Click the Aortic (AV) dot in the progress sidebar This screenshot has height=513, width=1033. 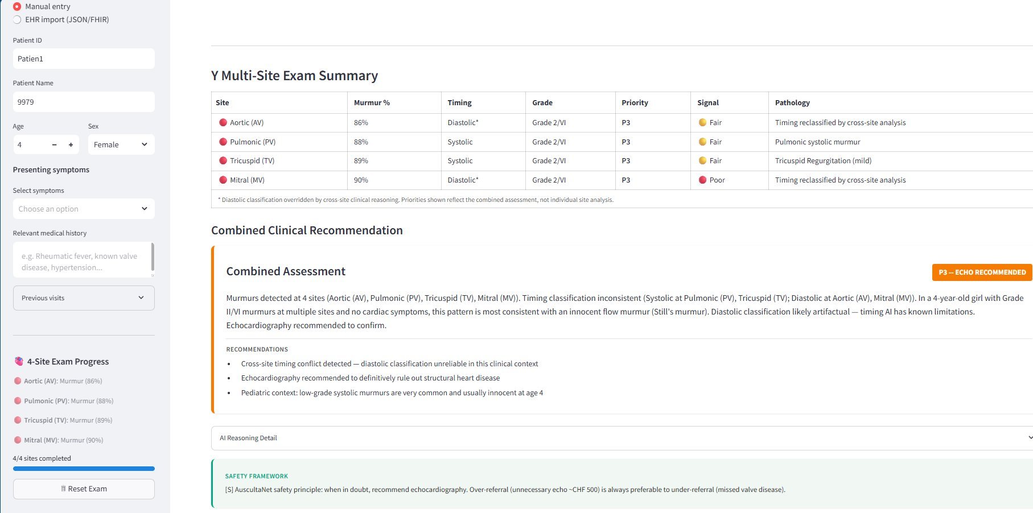17,381
